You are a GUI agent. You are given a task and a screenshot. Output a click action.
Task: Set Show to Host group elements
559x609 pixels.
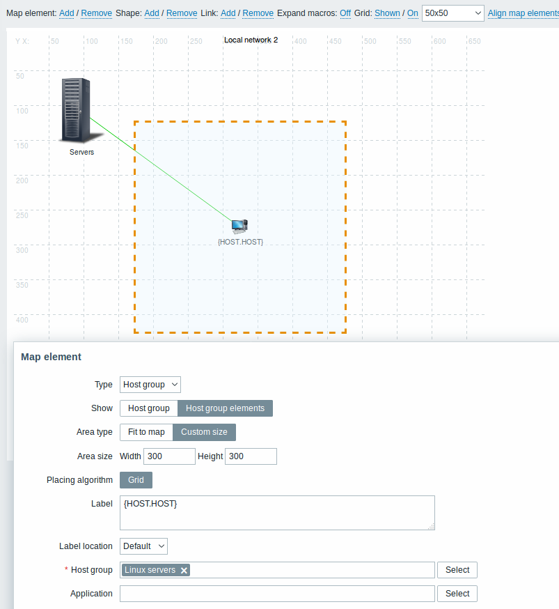(x=225, y=408)
